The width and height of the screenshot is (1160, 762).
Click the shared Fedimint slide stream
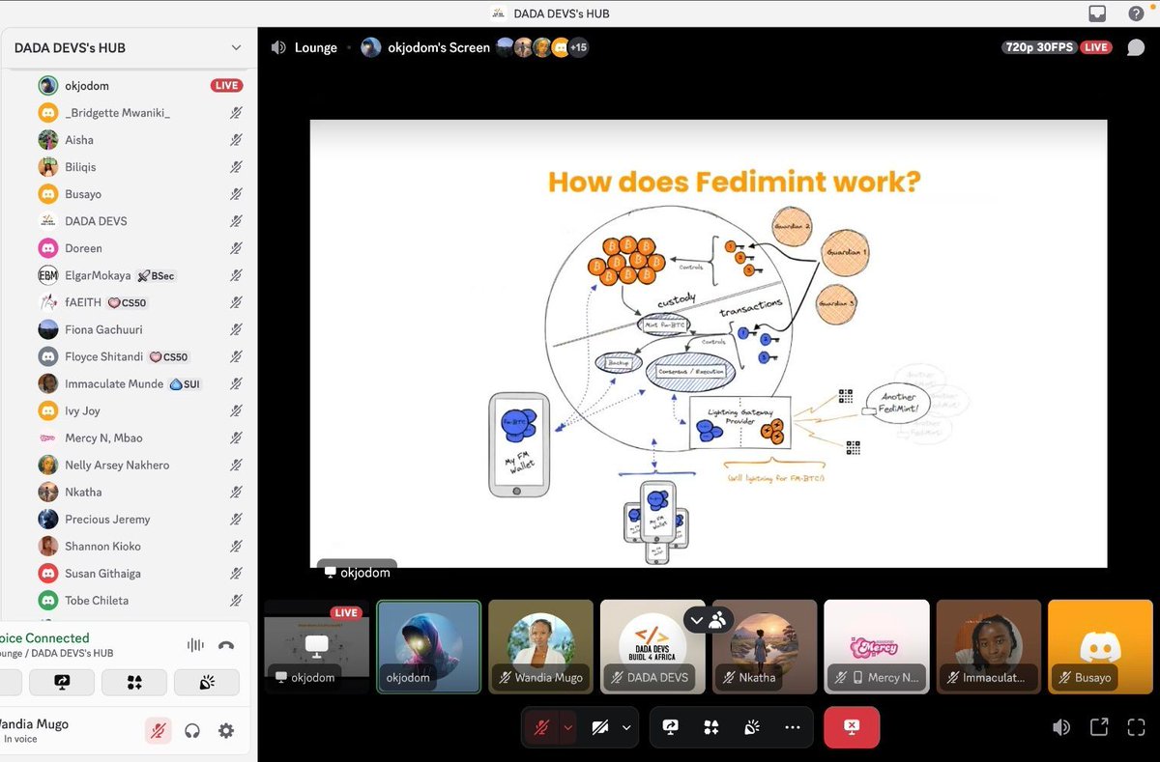pyautogui.click(x=709, y=344)
